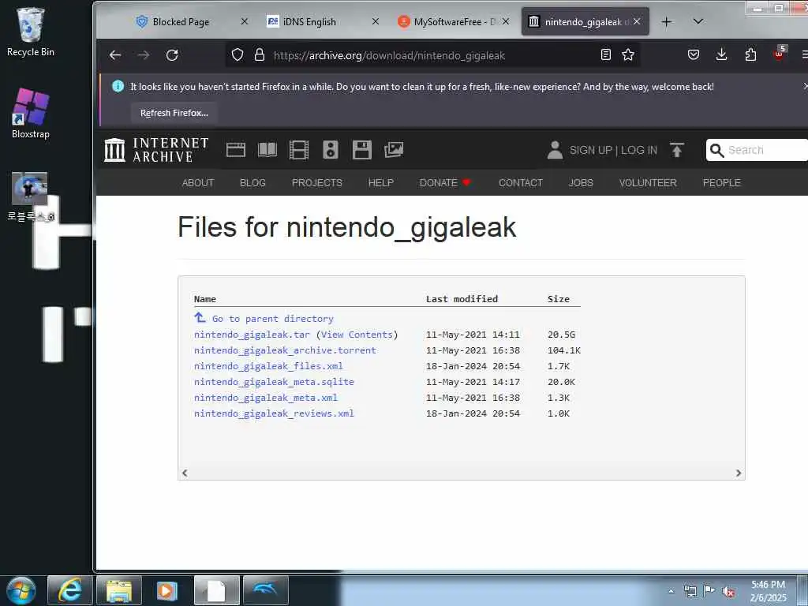Open the extensions puzzle piece icon

(x=751, y=54)
